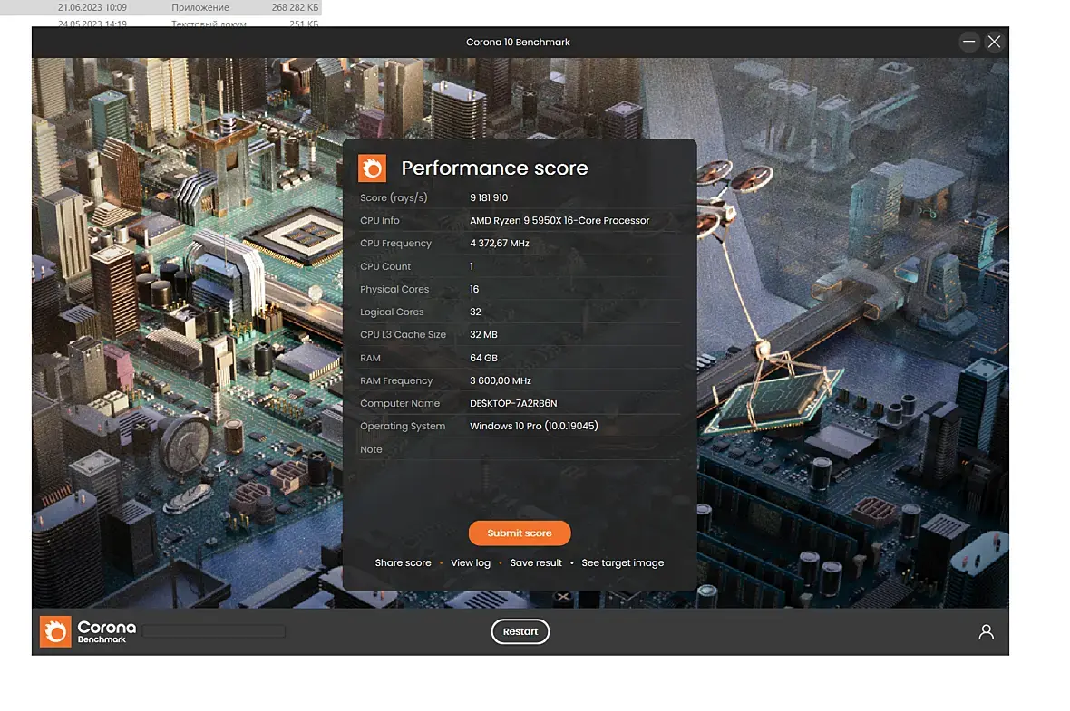1070x711 pixels.
Task: Click the CPU L3 Cache Size value 32 MB
Action: pos(483,335)
